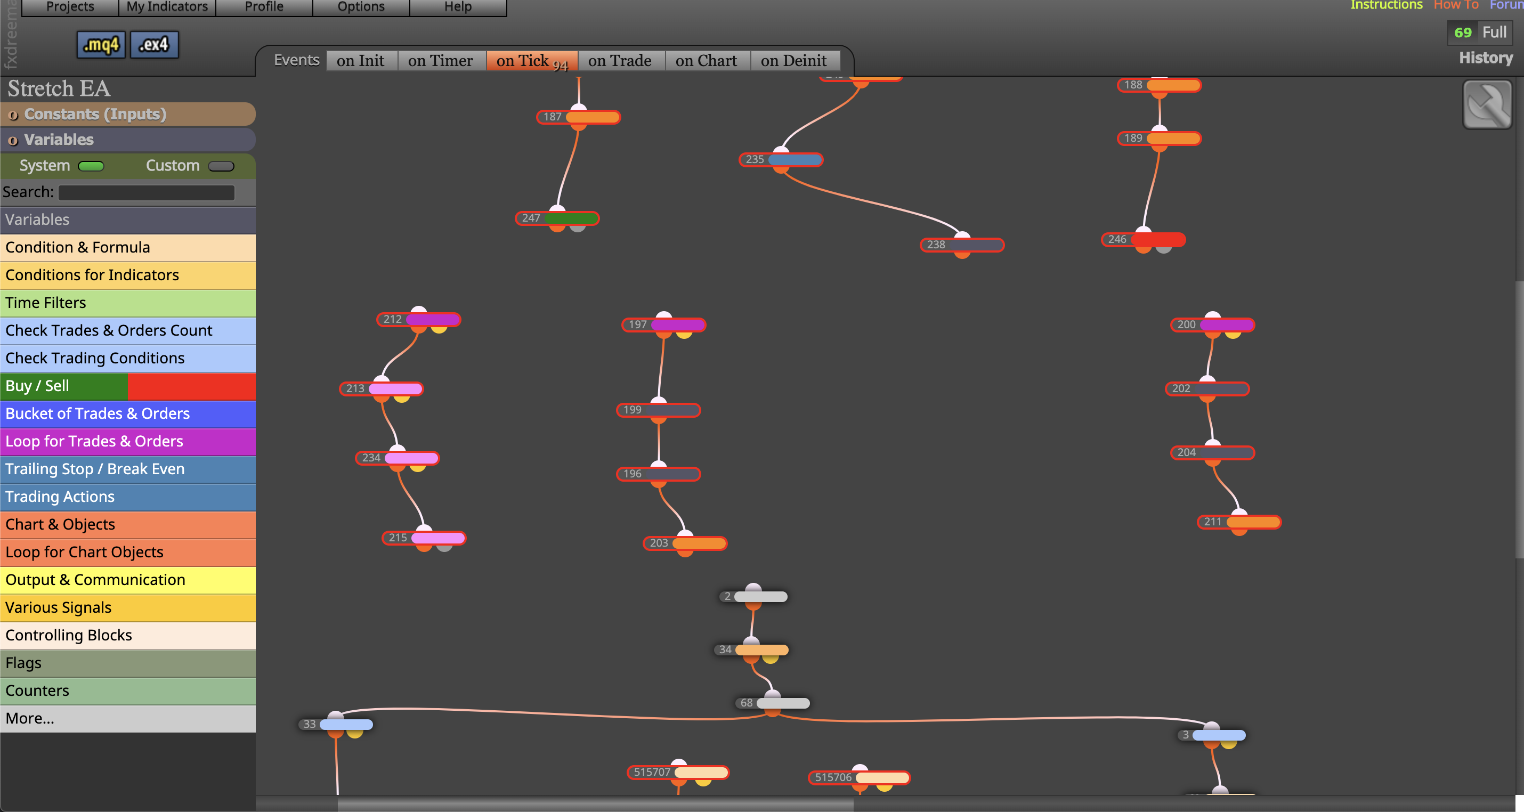1524x812 pixels.
Task: Switch to the on Init event tab
Action: (x=361, y=60)
